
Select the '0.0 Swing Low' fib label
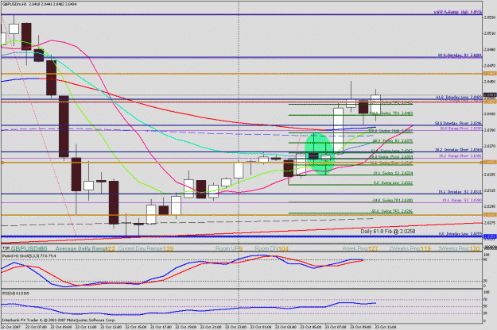coord(393,182)
